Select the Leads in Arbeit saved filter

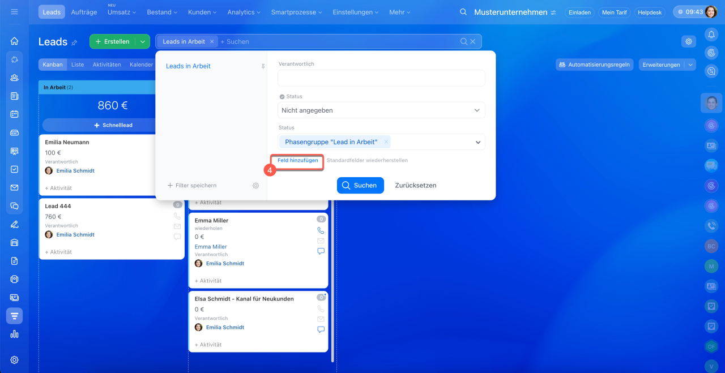tap(188, 66)
